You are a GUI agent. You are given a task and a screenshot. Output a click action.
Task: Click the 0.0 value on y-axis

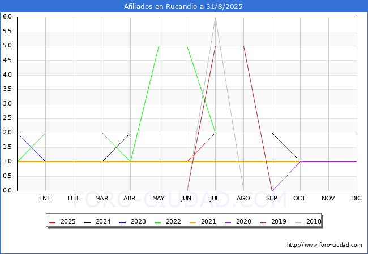coord(7,191)
